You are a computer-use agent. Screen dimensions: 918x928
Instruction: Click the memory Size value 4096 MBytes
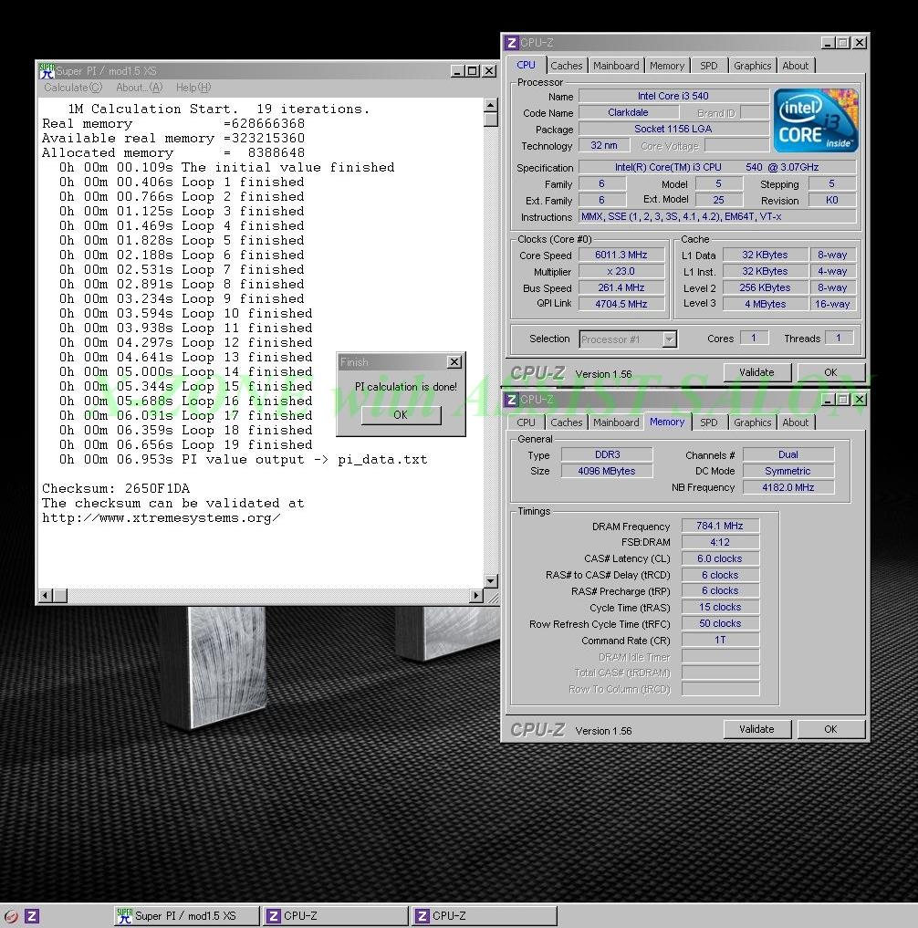coord(607,471)
